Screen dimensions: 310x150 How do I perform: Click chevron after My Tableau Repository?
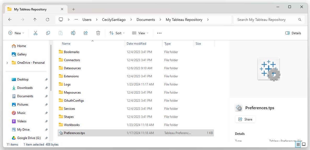(x=208, y=20)
